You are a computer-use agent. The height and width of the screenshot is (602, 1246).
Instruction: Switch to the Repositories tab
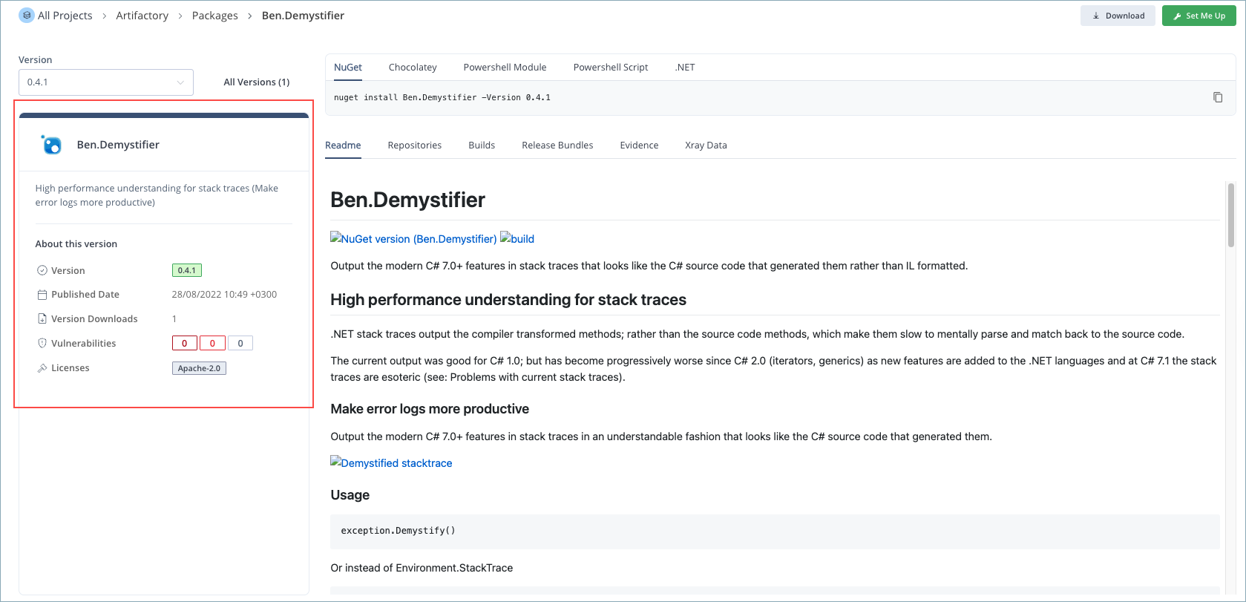coord(415,145)
